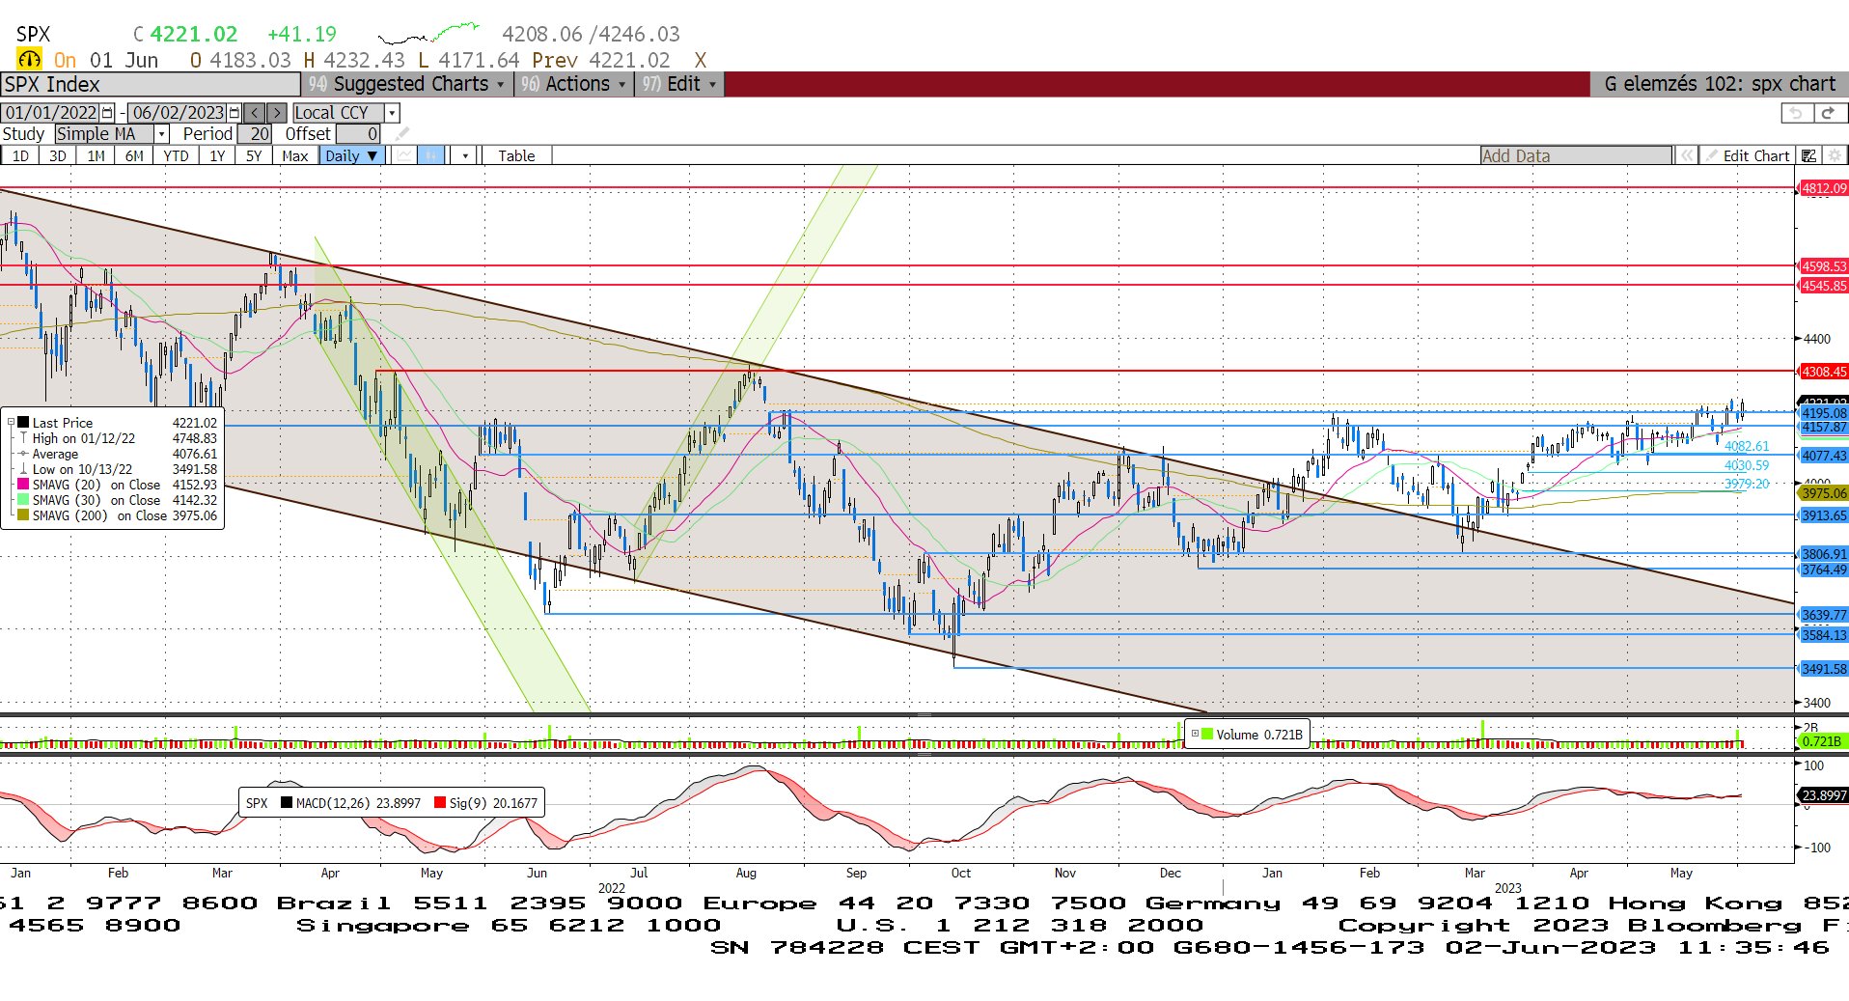The image size is (1849, 1001).
Task: Select the YTD range tab
Action: pos(176,155)
